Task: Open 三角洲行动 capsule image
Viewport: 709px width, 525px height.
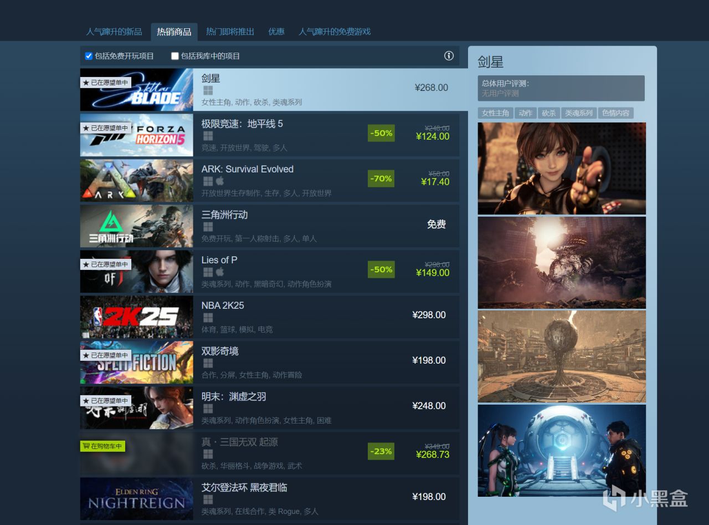Action: [x=137, y=226]
